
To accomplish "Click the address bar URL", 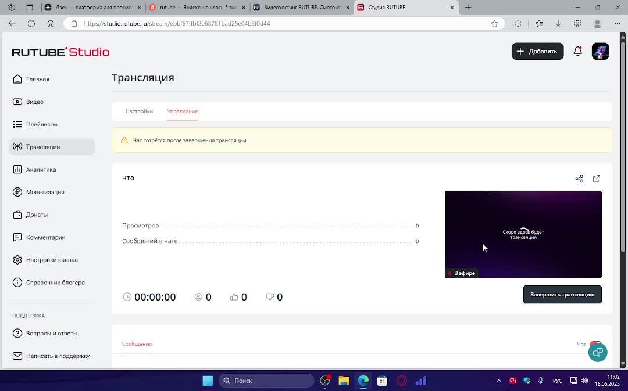I will (177, 24).
